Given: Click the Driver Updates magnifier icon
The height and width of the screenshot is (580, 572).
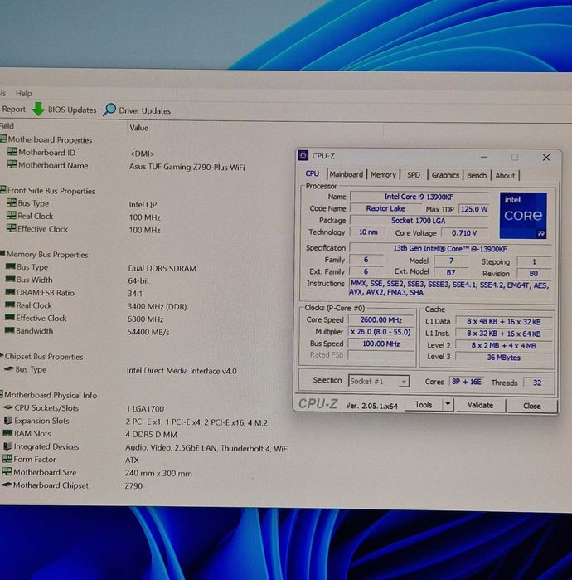Looking at the screenshot, I should click(x=109, y=110).
